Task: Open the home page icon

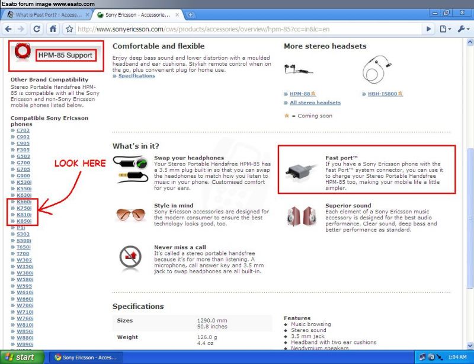Action: pos(53,29)
